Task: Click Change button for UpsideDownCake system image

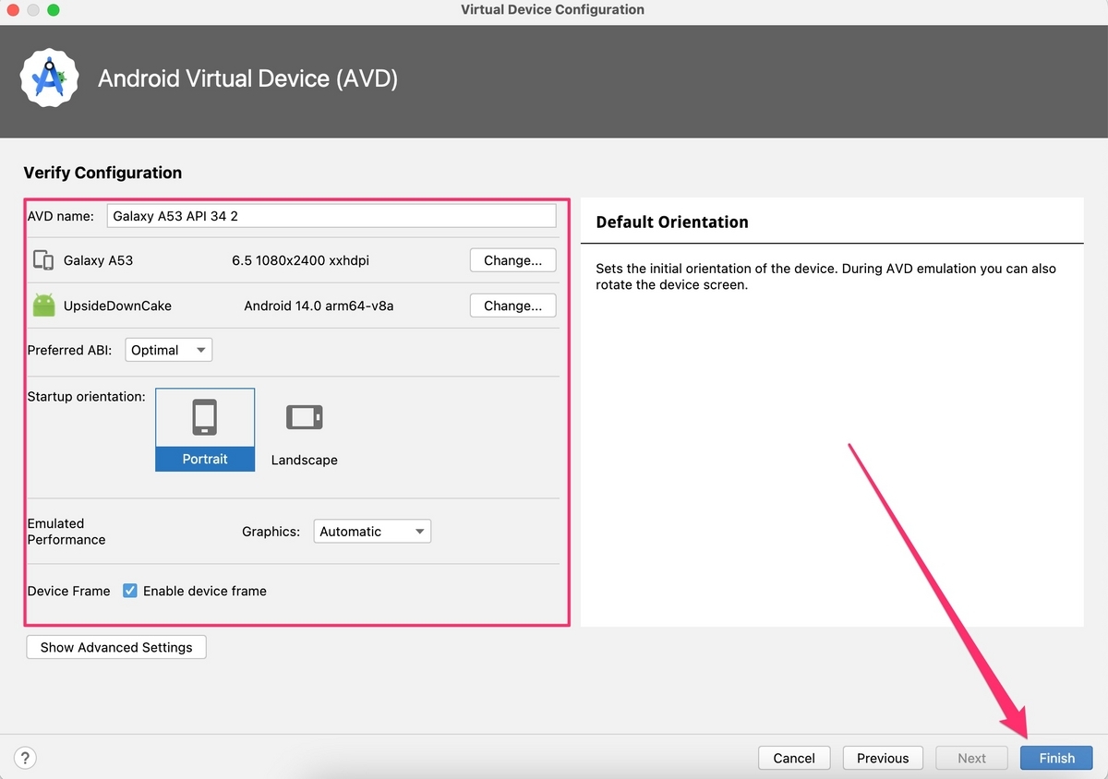Action: [x=512, y=306]
